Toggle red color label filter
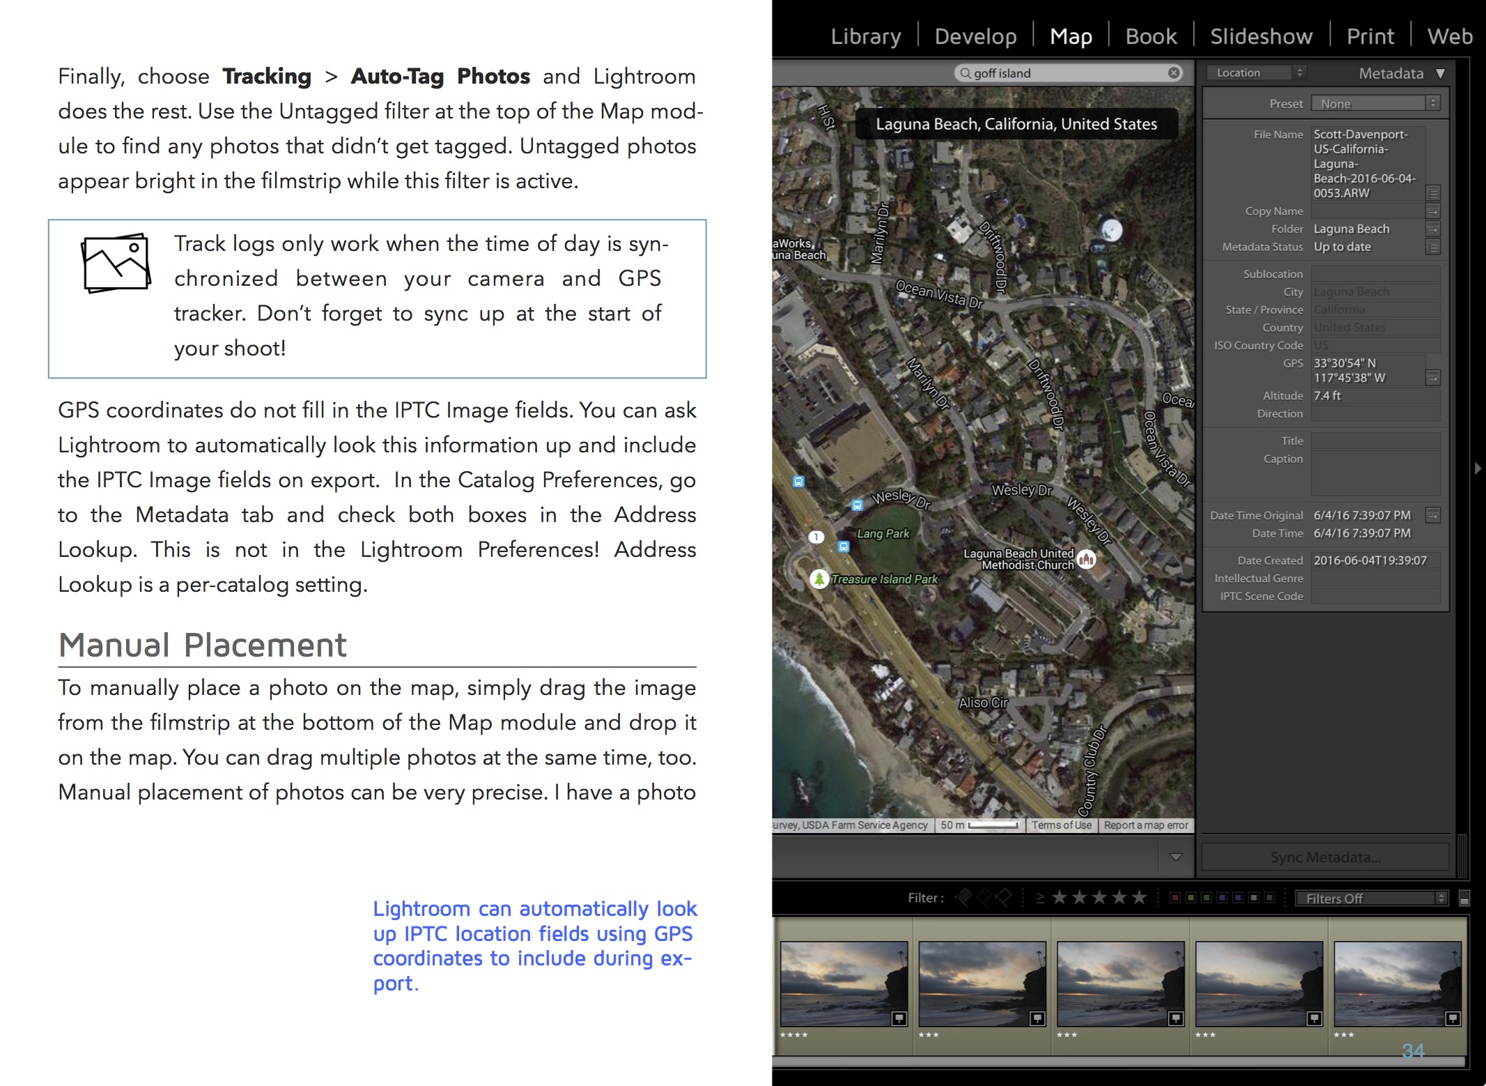The width and height of the screenshot is (1486, 1086). (x=1175, y=898)
